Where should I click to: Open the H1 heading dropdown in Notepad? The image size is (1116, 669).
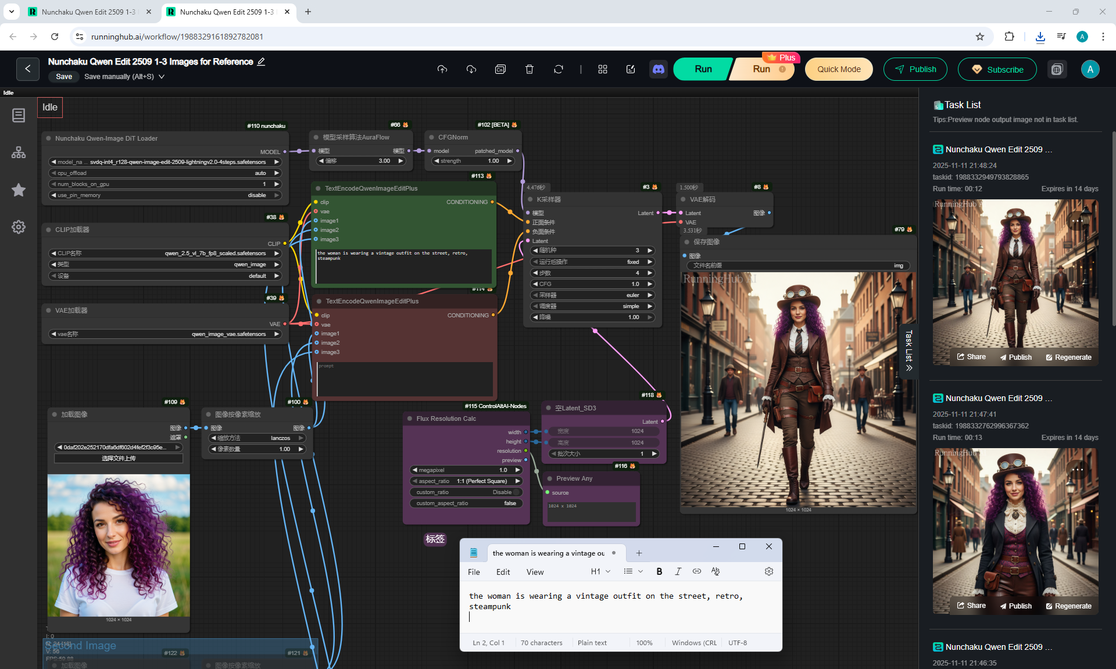[x=600, y=571]
